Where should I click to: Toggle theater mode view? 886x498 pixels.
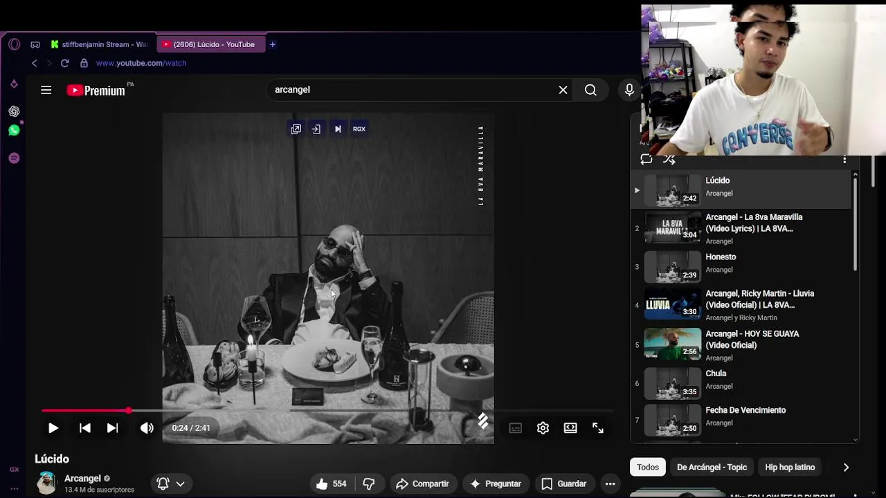click(x=570, y=428)
